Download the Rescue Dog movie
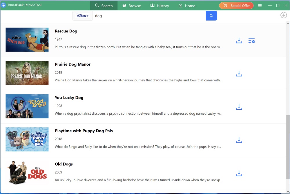This screenshot has width=290, height=194. 239,41
